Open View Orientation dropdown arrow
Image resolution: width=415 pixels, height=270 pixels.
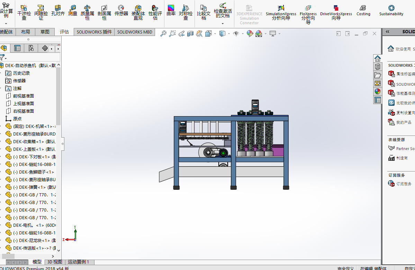pyautogui.click(x=215, y=34)
